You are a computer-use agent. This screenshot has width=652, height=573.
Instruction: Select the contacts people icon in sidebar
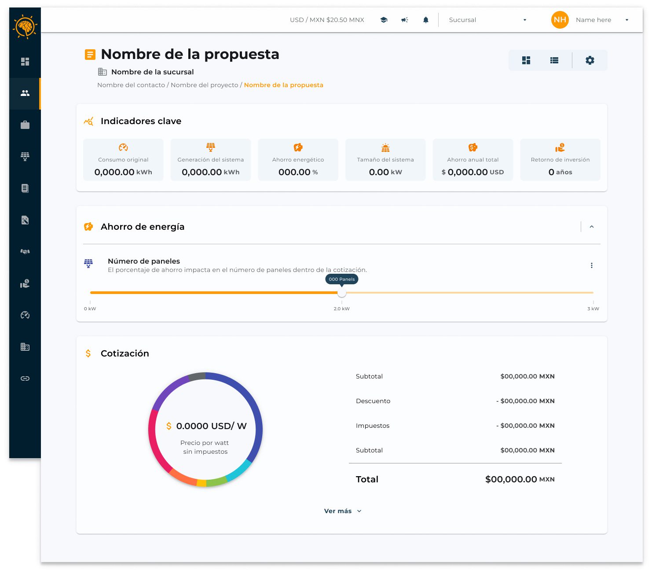(x=25, y=93)
